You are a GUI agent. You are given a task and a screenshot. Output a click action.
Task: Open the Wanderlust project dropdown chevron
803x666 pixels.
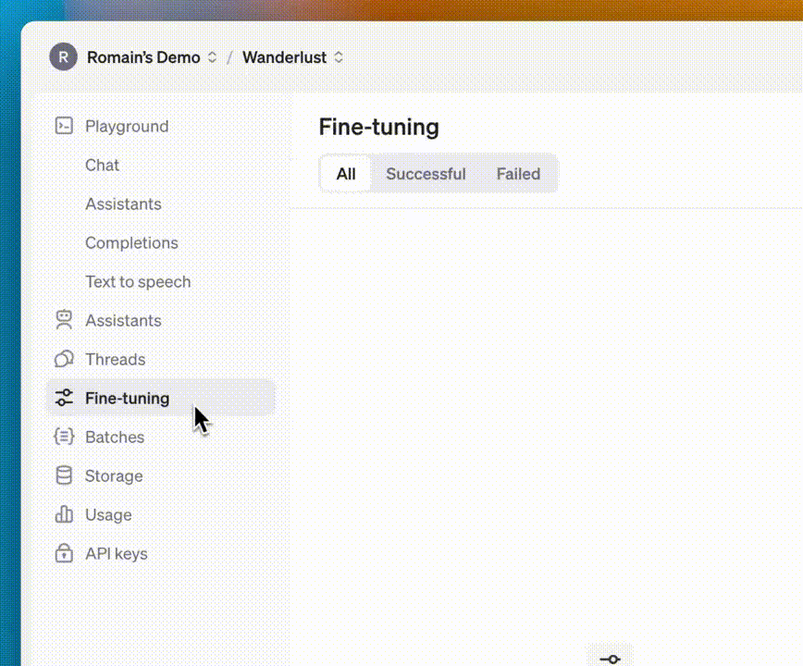tap(339, 57)
